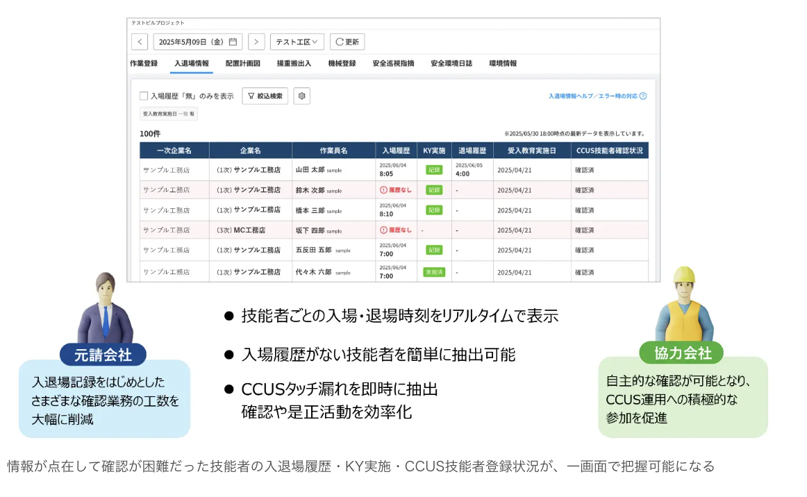Open calendar icon in the date field

point(233,42)
